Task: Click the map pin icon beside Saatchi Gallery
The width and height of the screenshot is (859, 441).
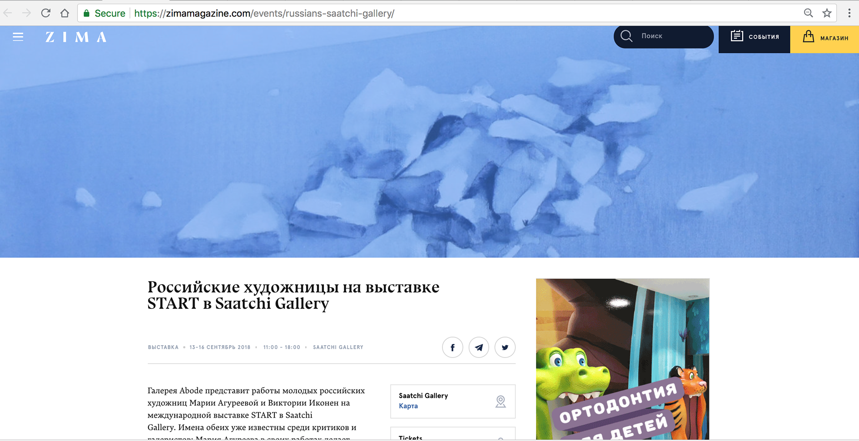Action: (501, 402)
